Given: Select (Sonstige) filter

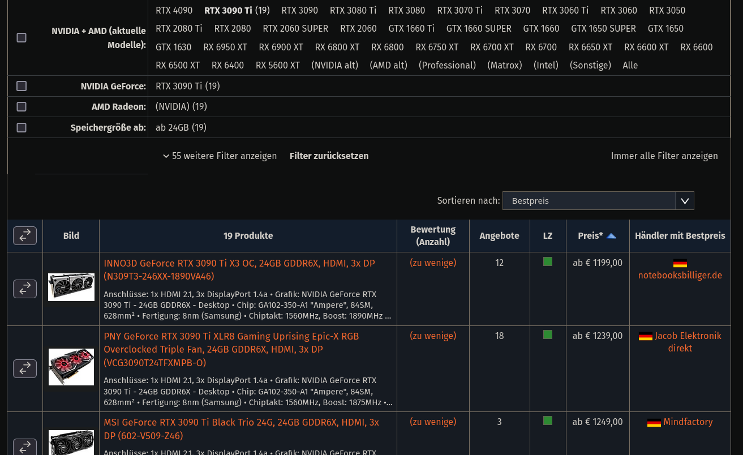Looking at the screenshot, I should coord(590,66).
